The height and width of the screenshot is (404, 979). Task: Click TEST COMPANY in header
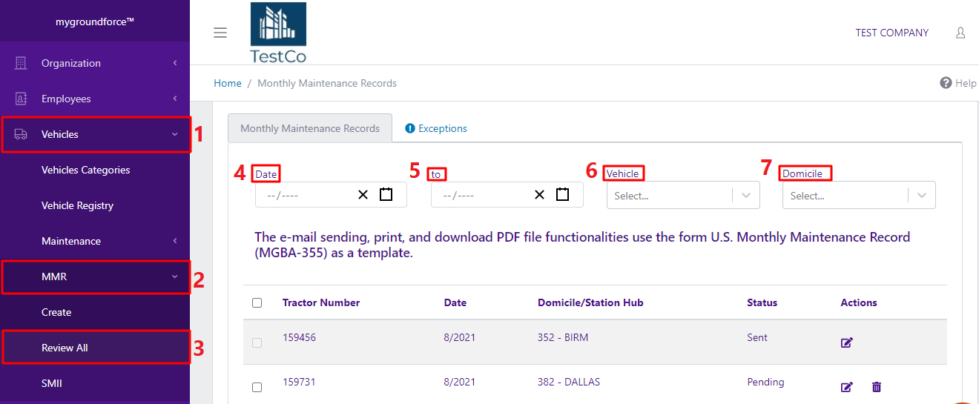tap(892, 33)
